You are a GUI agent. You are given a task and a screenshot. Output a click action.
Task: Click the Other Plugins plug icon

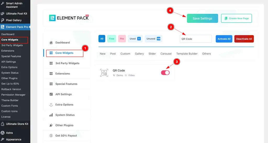[x=51, y=125]
